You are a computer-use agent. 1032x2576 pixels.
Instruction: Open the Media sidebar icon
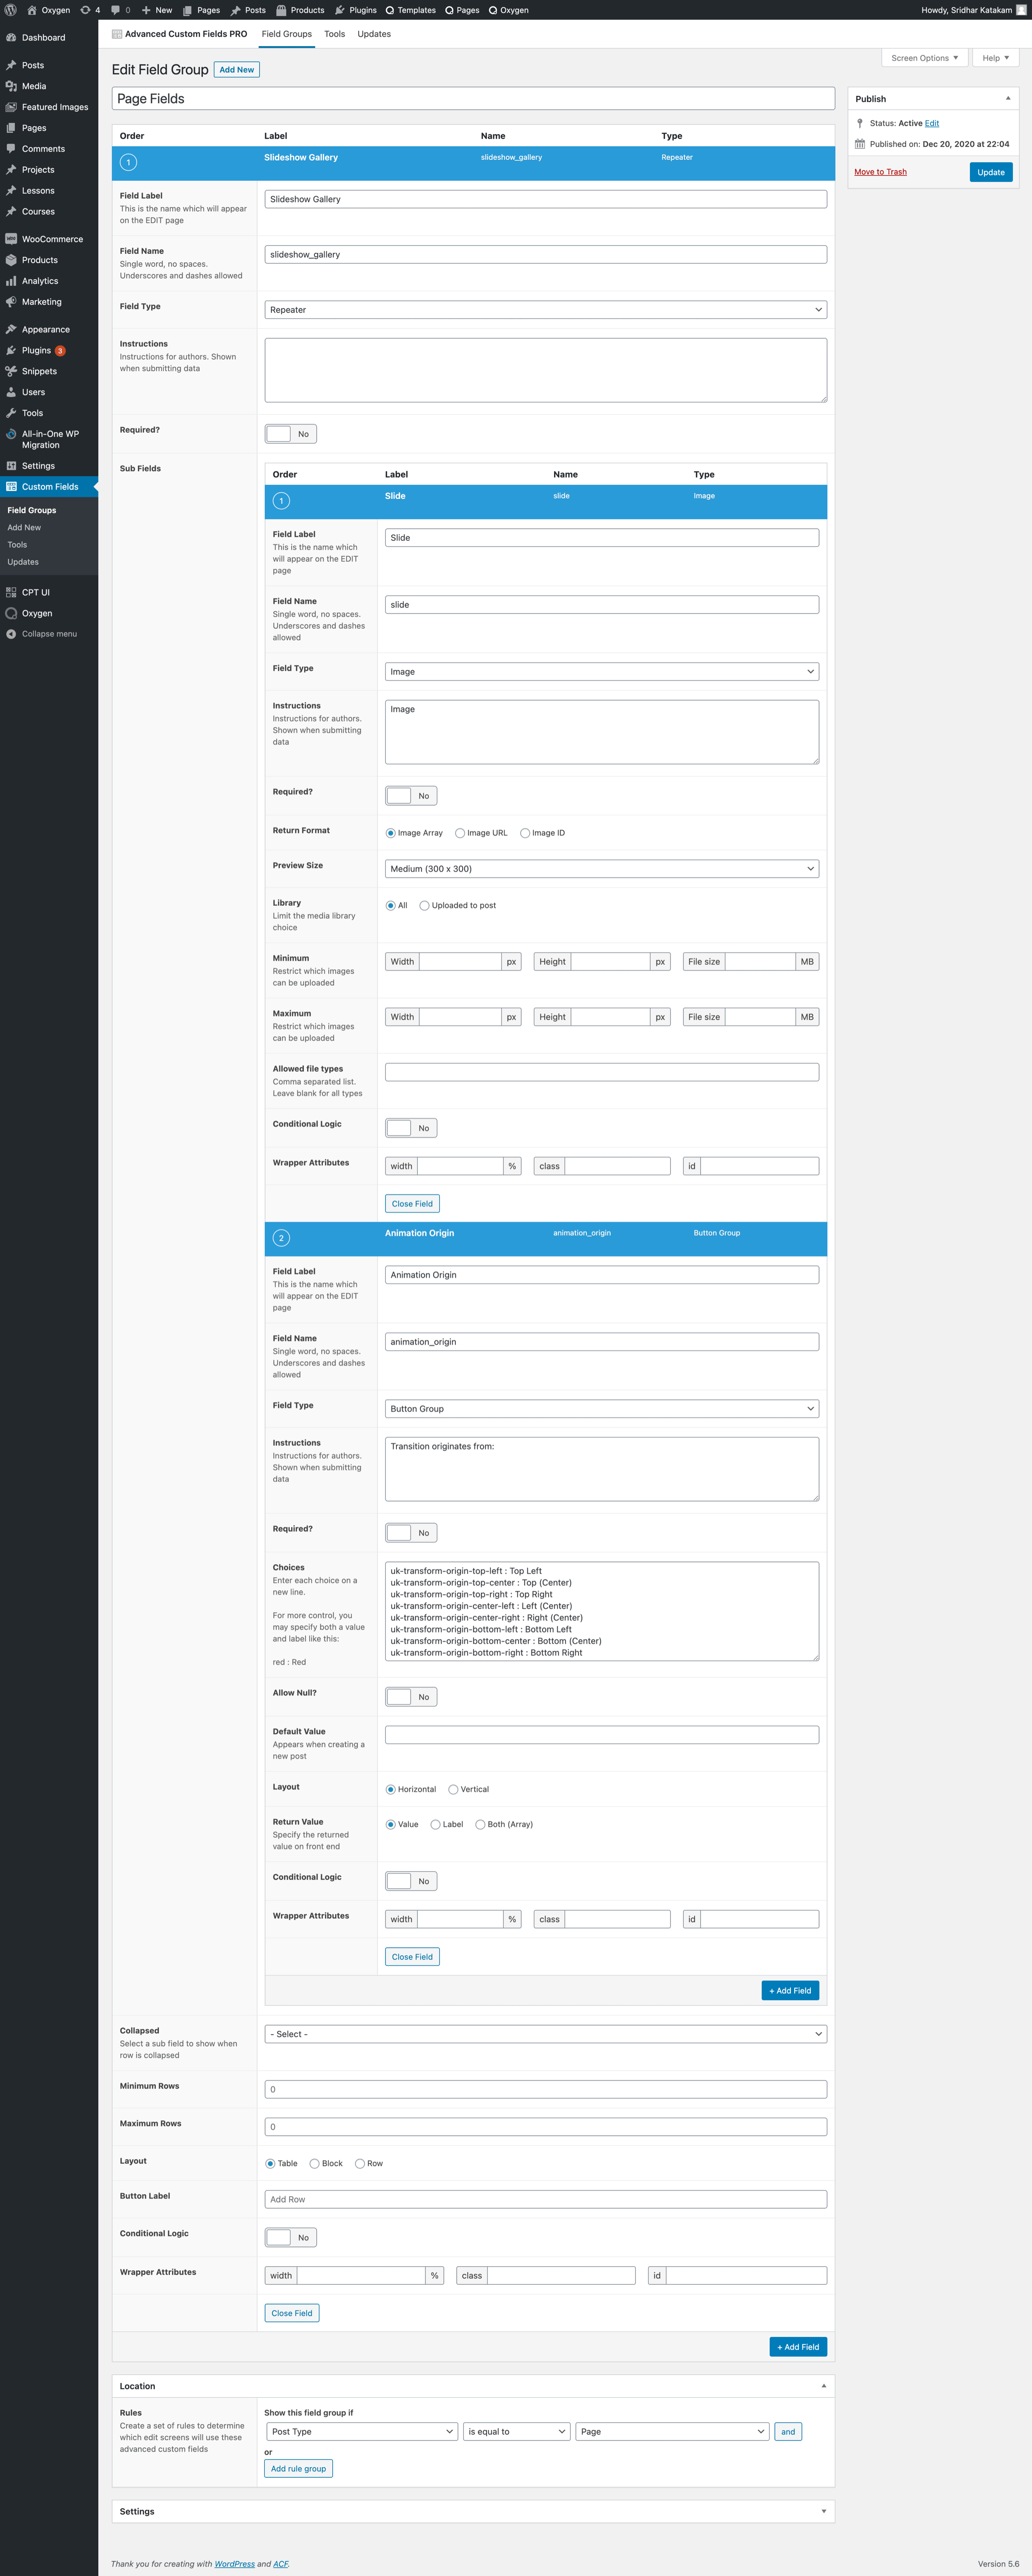[11, 86]
